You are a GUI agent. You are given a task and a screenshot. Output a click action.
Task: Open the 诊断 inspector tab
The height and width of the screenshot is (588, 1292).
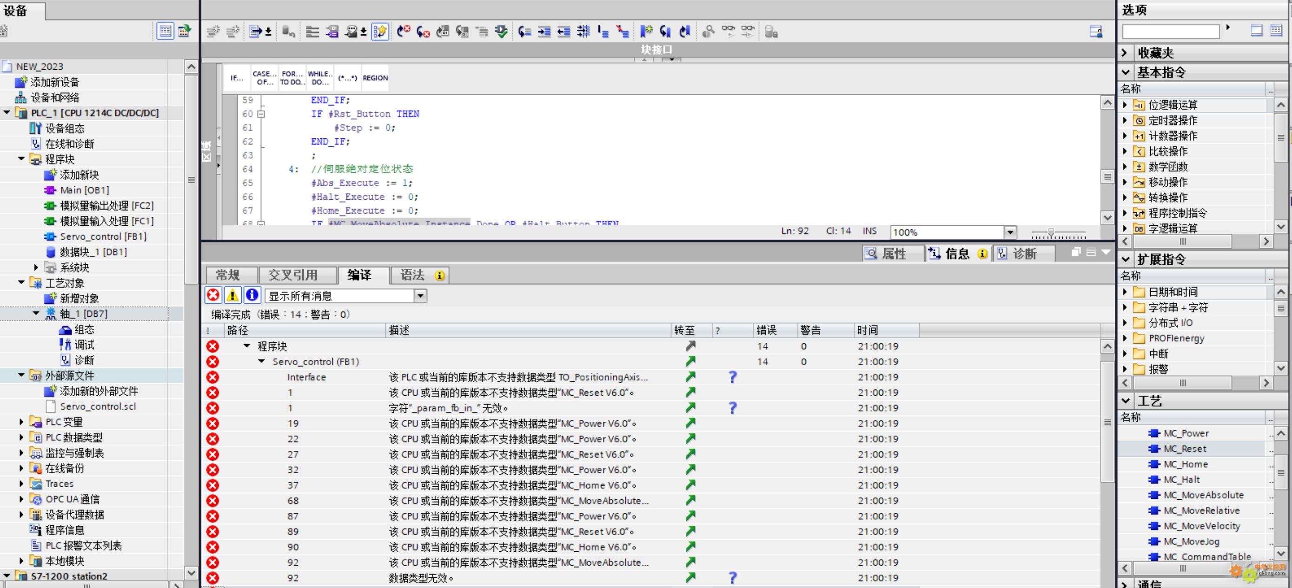tap(1024, 254)
